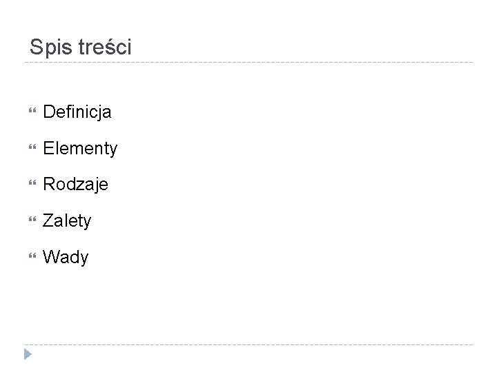497x372 pixels.
Task: Click the dashed line under the title
Action: tap(248, 63)
